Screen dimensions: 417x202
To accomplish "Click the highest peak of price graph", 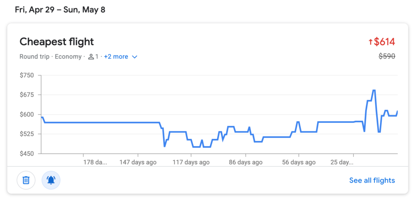I will point(374,90).
